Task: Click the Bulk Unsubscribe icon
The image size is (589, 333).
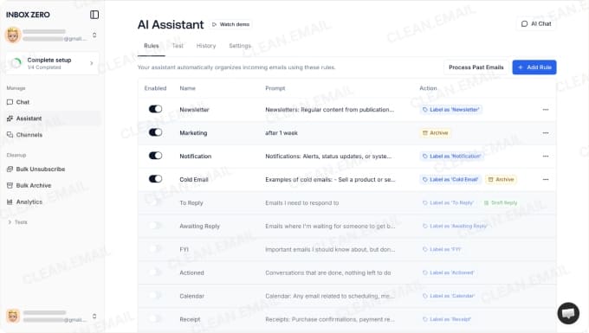Action: pyautogui.click(x=10, y=170)
